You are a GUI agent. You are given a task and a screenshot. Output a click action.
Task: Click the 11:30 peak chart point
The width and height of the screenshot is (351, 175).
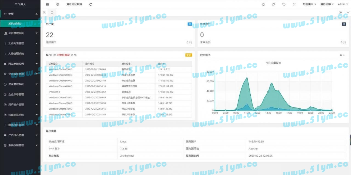(x=247, y=78)
